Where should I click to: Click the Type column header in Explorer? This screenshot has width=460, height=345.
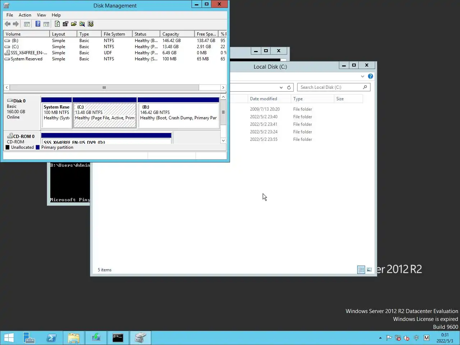pos(312,99)
